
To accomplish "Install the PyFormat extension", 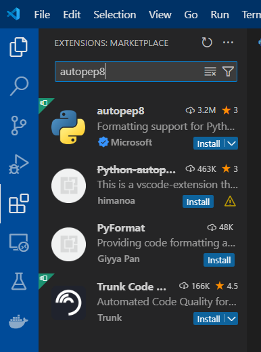I will click(x=219, y=260).
